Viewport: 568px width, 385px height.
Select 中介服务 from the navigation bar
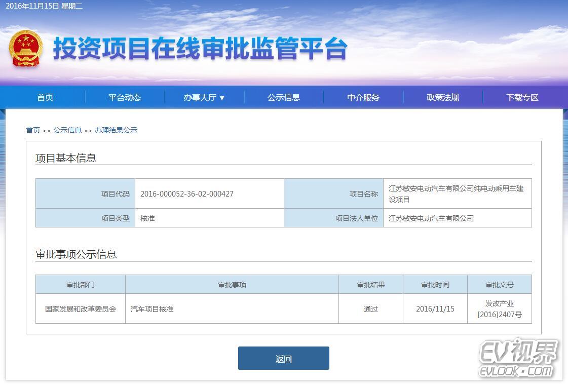(363, 97)
